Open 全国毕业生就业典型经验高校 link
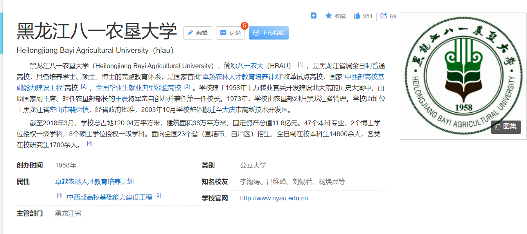Image resolution: width=527 pixels, height=234 pixels. [138, 88]
